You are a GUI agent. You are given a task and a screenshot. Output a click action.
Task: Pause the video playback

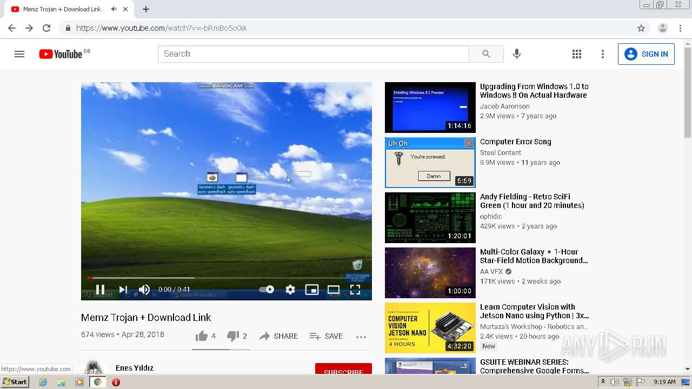(x=100, y=290)
